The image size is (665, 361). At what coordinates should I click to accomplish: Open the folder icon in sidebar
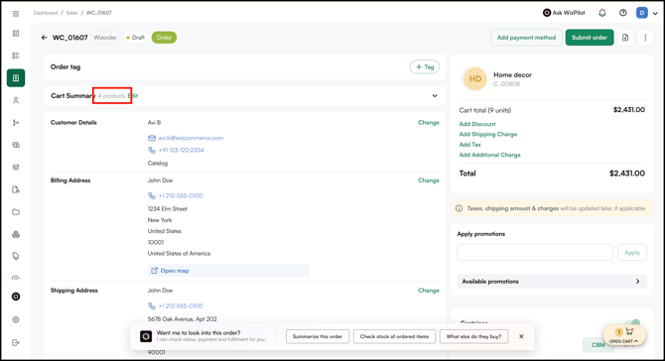pyautogui.click(x=16, y=212)
